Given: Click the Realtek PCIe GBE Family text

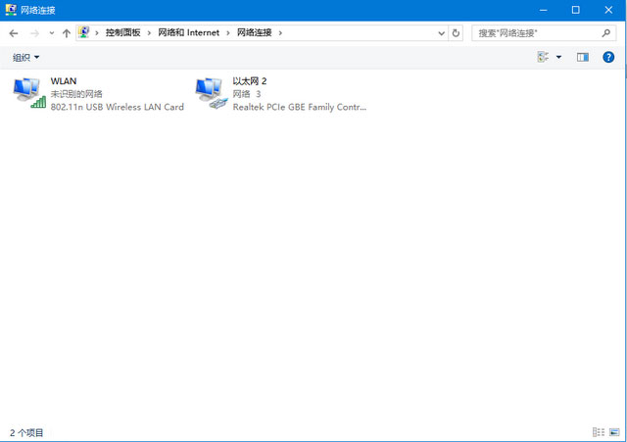Looking at the screenshot, I should pos(300,107).
